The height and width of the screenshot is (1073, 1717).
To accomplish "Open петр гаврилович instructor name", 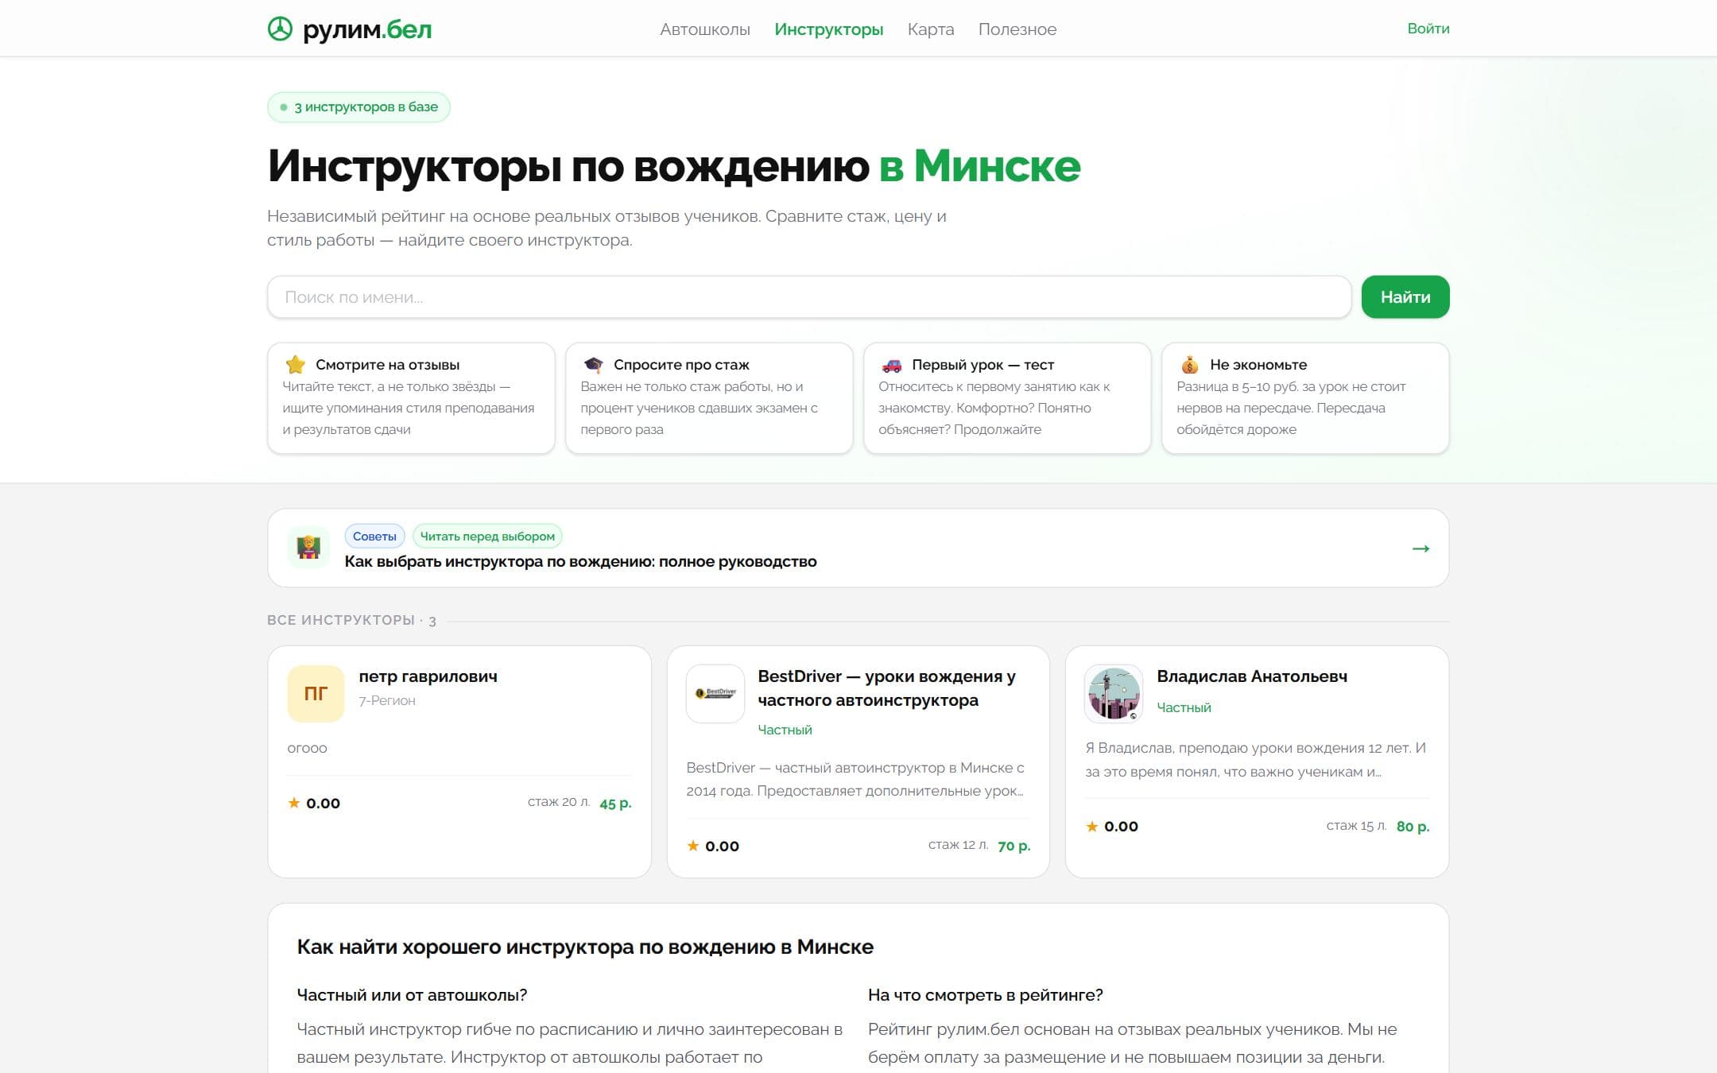I will pyautogui.click(x=428, y=676).
